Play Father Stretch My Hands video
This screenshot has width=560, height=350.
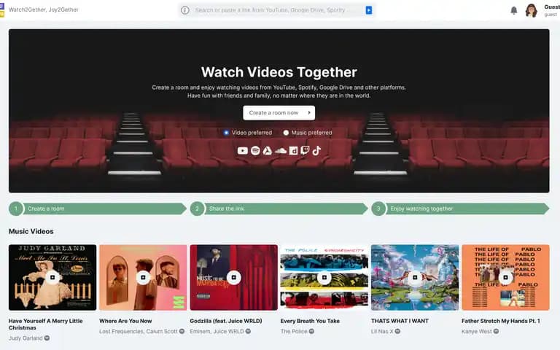[x=506, y=278]
